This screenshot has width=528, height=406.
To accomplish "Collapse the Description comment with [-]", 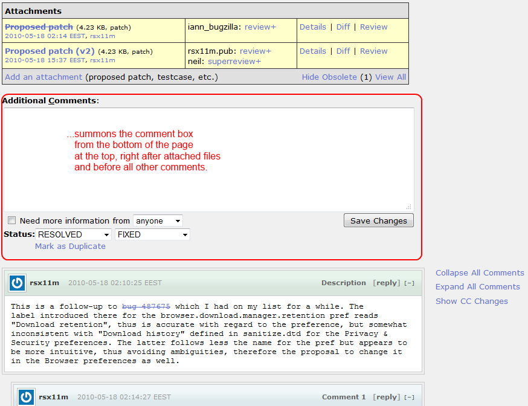I will point(409,283).
